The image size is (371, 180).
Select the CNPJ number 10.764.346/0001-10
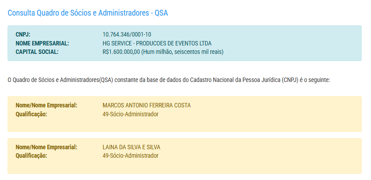pyautogui.click(x=127, y=34)
